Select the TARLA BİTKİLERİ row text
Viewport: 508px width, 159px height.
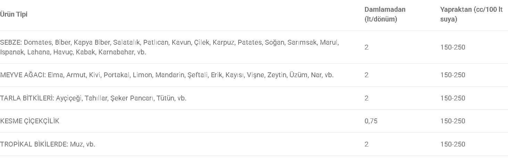tap(93, 98)
